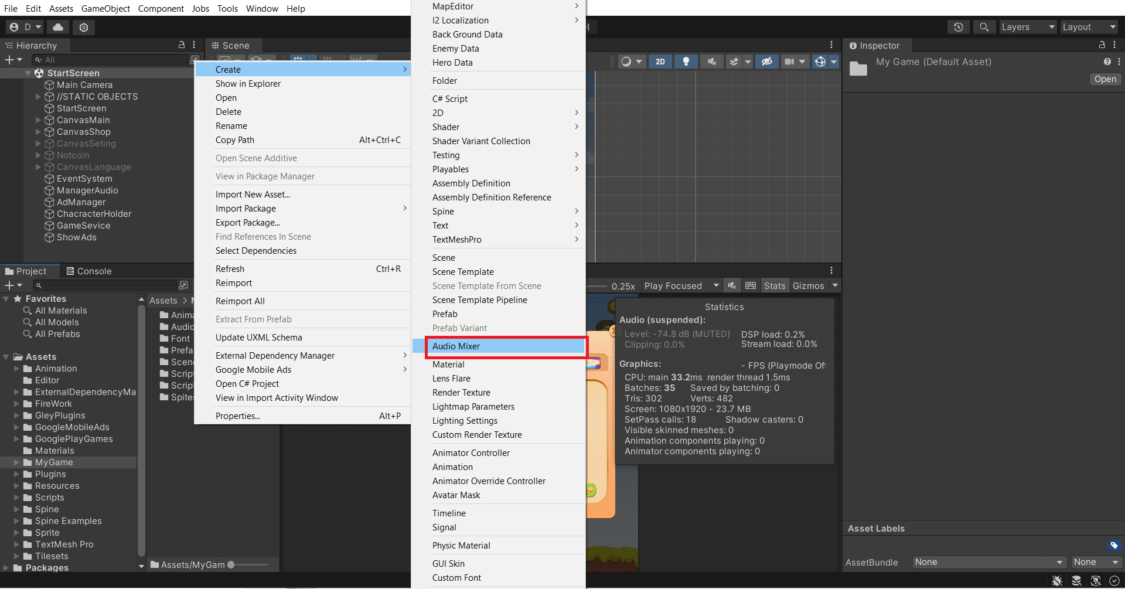This screenshot has width=1125, height=589.
Task: Open the Layers dropdown
Action: tap(1027, 27)
